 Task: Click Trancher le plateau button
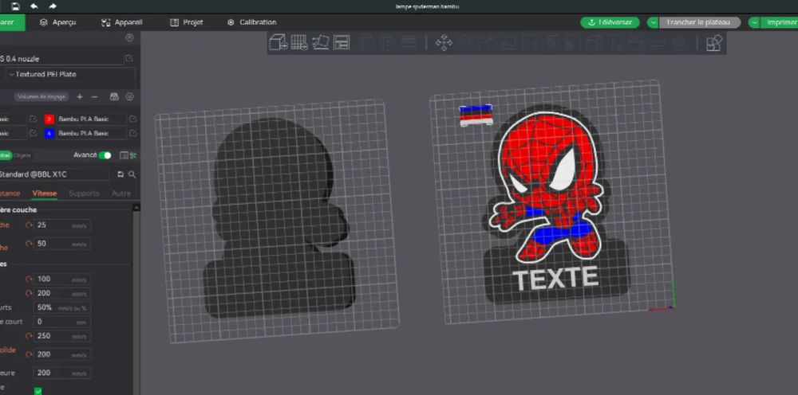pyautogui.click(x=699, y=22)
